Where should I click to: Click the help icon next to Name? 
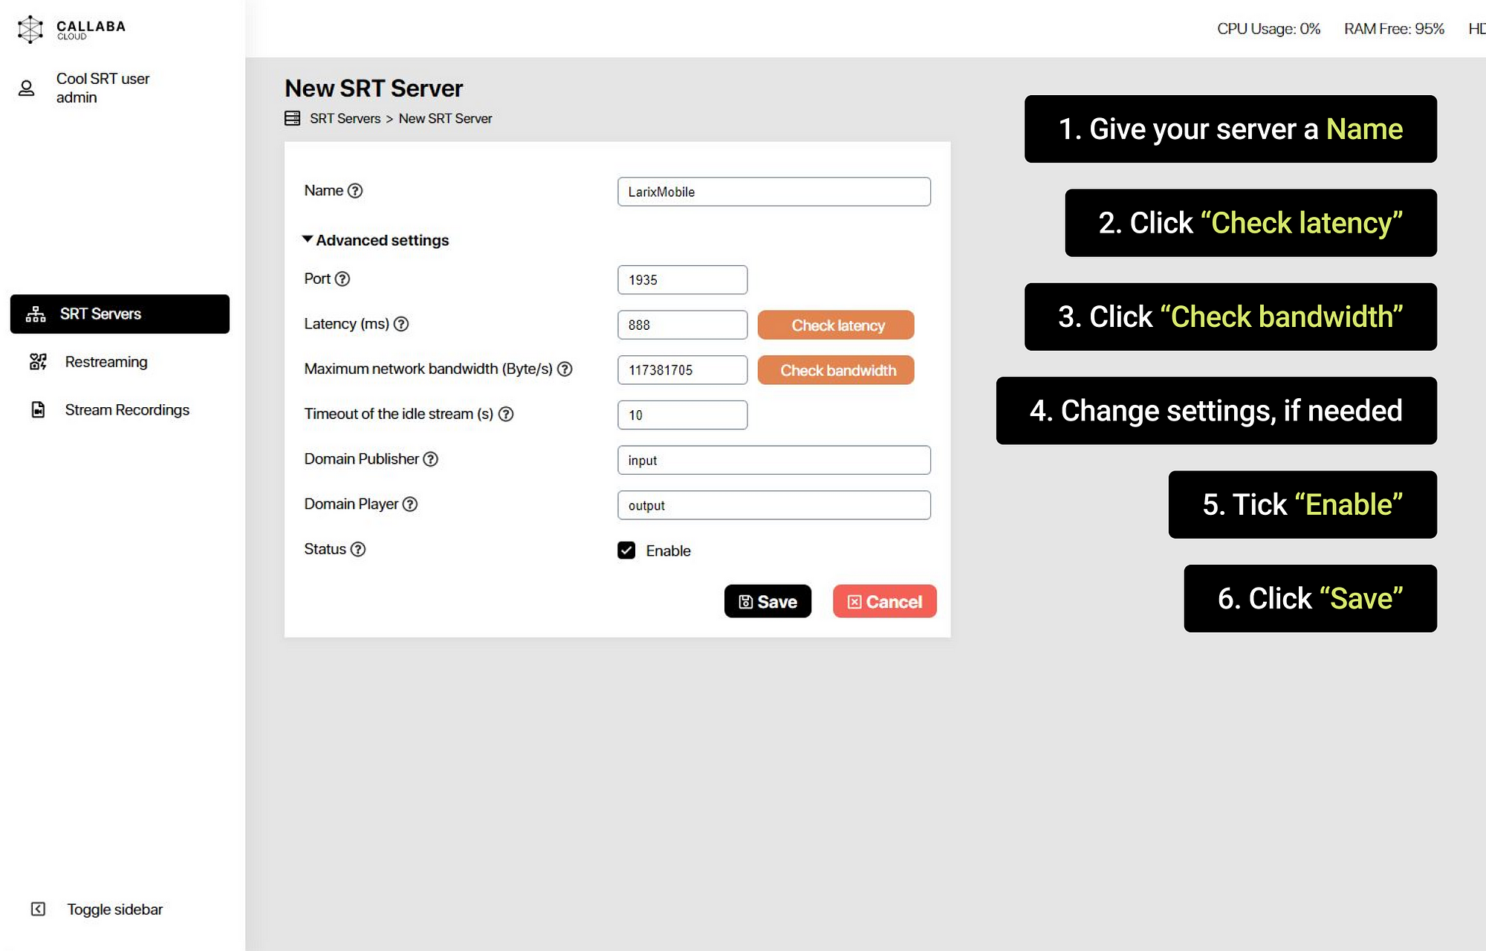click(x=355, y=191)
